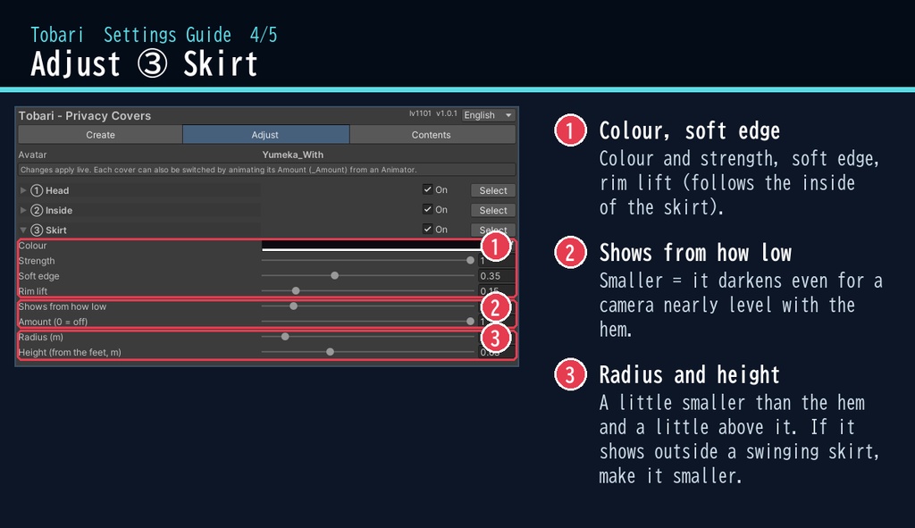
Task: Open the Adjust tab
Action: point(265,135)
